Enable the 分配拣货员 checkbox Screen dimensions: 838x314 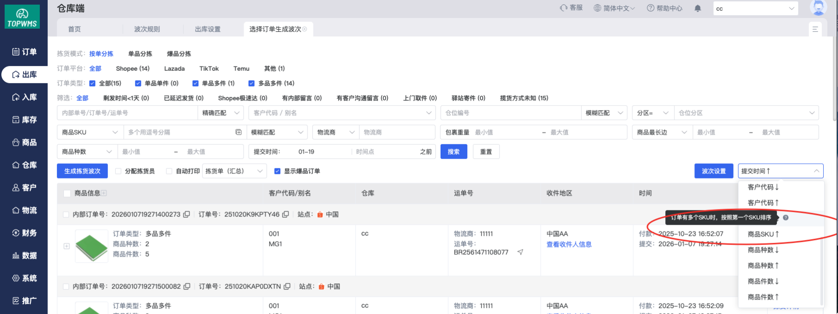[x=118, y=171]
